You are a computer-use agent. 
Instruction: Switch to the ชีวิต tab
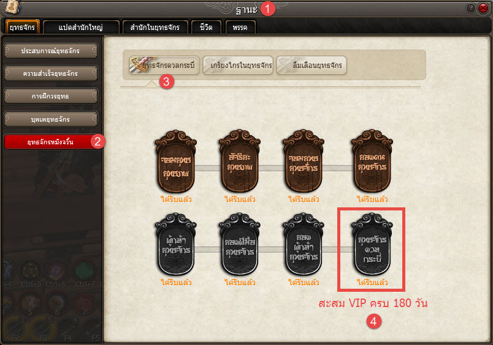click(x=206, y=27)
